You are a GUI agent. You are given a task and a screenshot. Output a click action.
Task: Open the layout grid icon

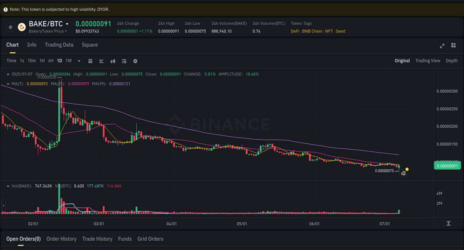(453, 45)
